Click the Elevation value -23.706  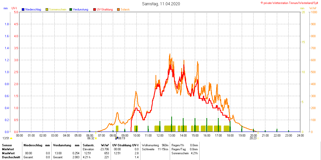[104, 149]
